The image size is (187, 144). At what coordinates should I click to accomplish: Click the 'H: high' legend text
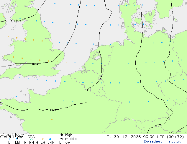(66, 135)
